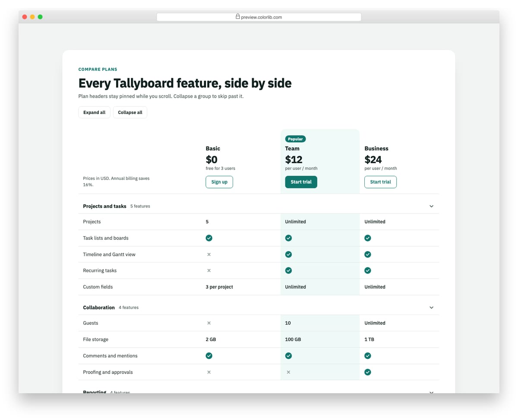Click Business checkmark for Task lists and boards
518x420 pixels.
(368, 238)
